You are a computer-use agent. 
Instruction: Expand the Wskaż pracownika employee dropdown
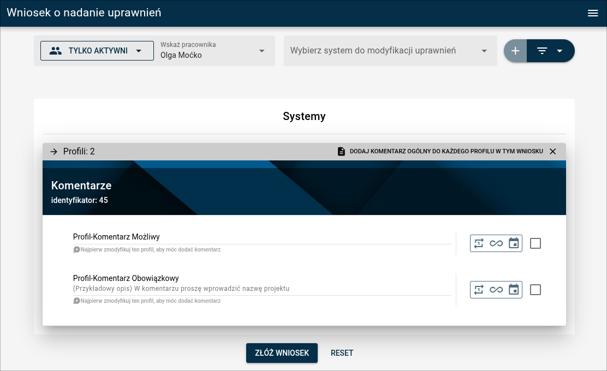(x=261, y=51)
